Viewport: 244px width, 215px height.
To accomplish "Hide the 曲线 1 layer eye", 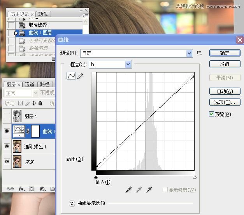I will coord(7,131).
